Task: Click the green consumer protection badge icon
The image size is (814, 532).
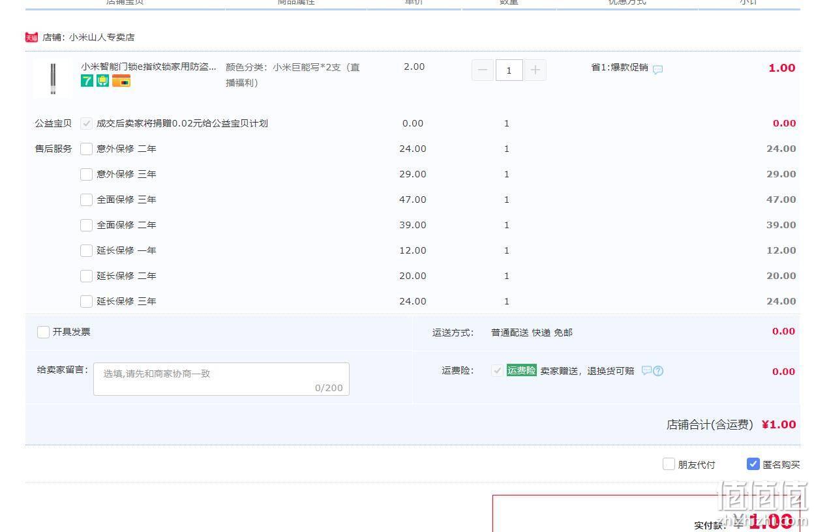Action: click(x=103, y=81)
